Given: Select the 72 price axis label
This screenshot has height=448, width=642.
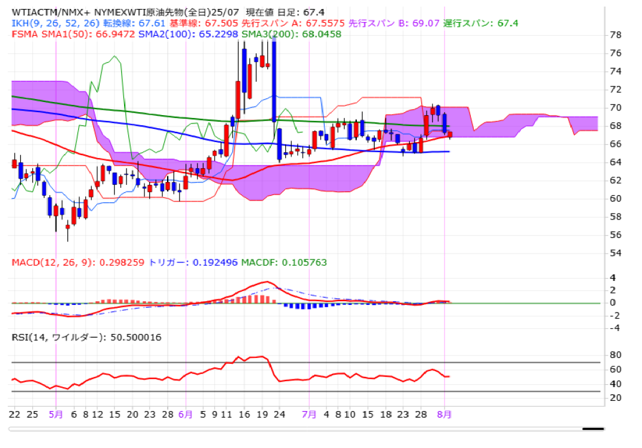Looking at the screenshot, I should click(x=615, y=89).
